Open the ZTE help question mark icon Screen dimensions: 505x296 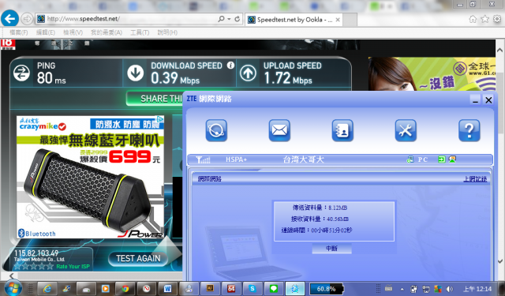tap(469, 130)
